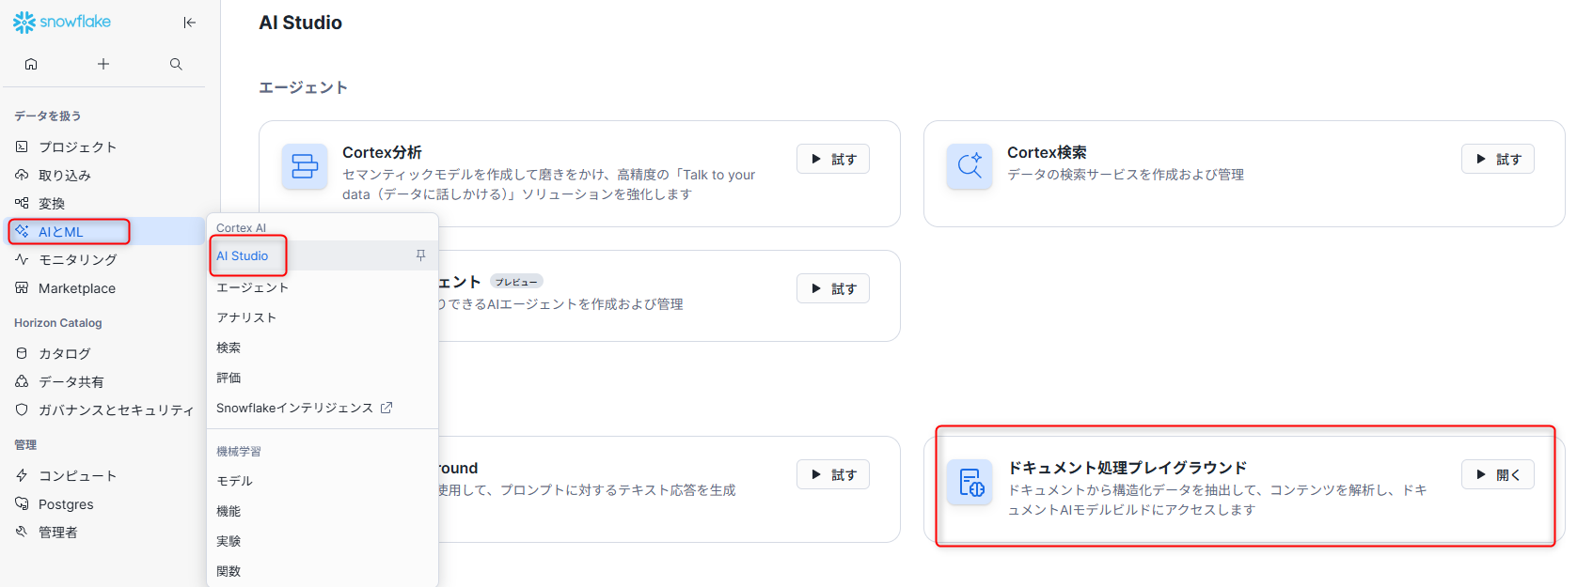
Task: Click the コンピュート lightning icon
Action: (x=22, y=475)
